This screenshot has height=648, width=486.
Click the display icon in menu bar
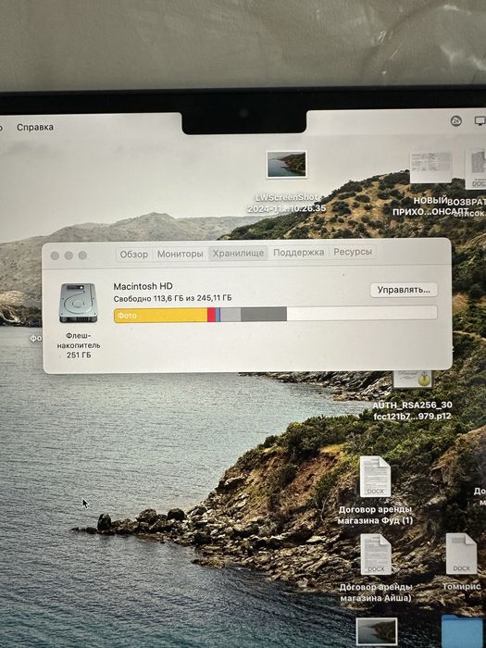(480, 121)
